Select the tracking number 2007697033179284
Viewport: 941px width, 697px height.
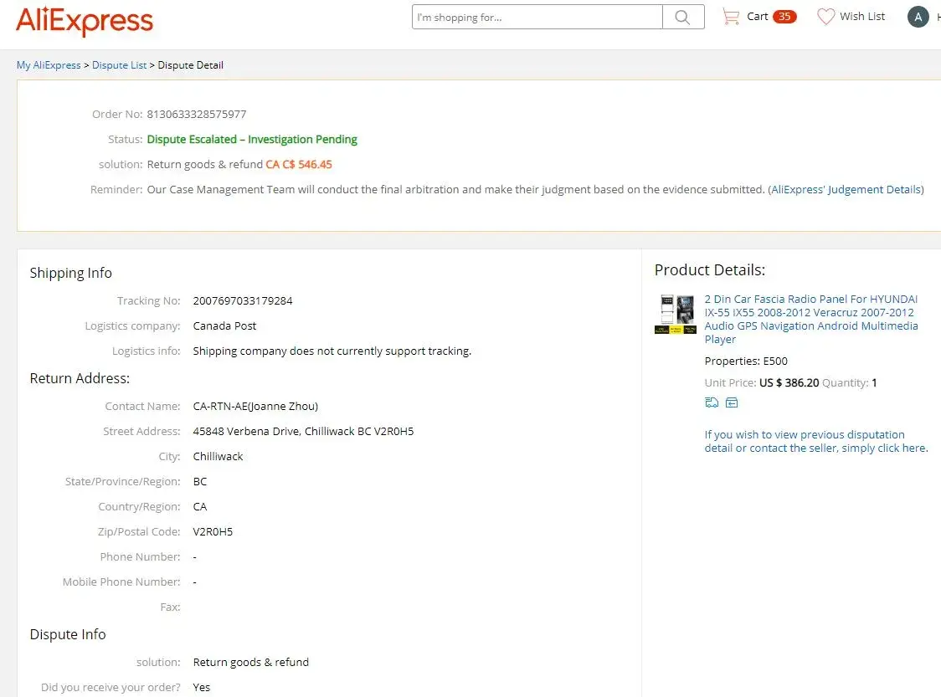point(243,300)
